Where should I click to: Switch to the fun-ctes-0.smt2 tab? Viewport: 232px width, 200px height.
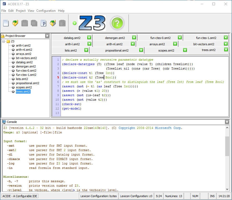click(x=160, y=38)
